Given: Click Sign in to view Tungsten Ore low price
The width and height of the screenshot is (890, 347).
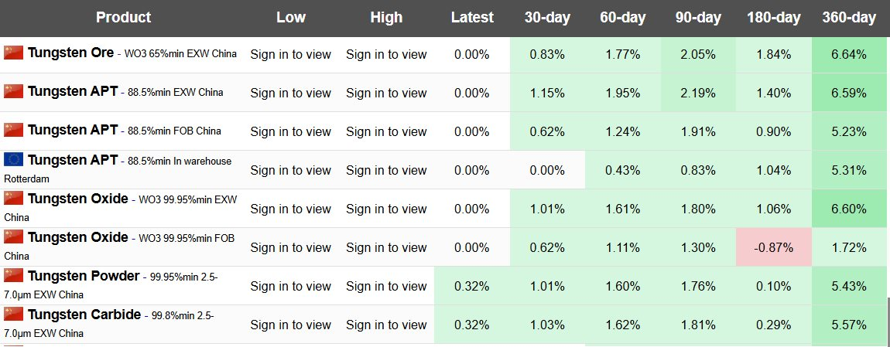Looking at the screenshot, I should point(290,54).
